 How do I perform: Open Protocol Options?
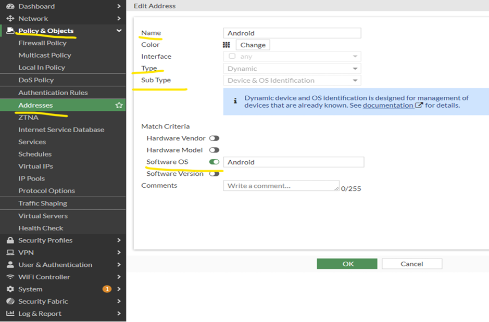46,190
